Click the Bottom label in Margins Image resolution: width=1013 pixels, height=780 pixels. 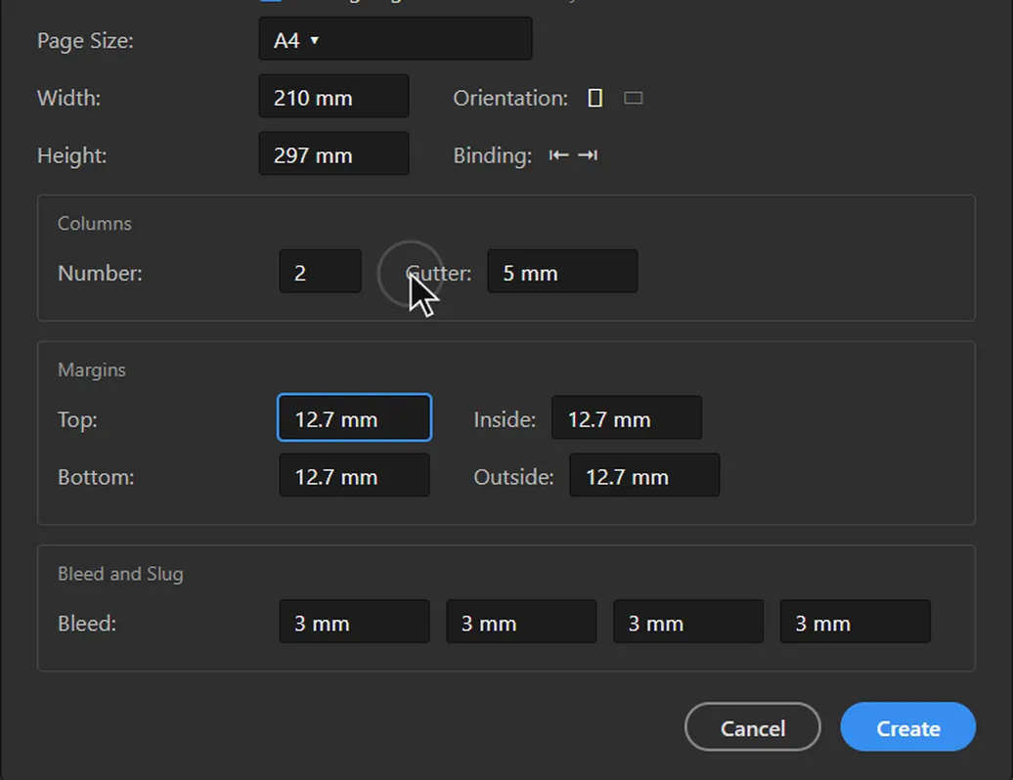tap(96, 477)
